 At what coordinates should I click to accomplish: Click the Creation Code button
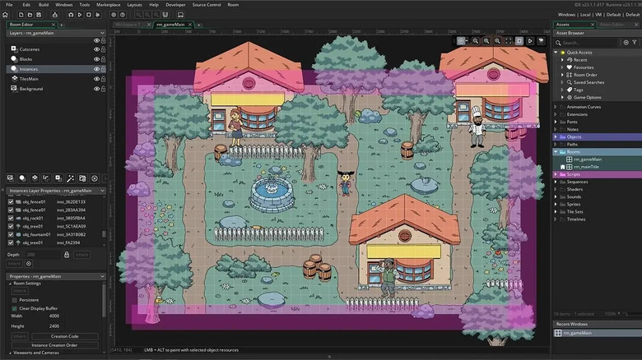tap(64, 336)
